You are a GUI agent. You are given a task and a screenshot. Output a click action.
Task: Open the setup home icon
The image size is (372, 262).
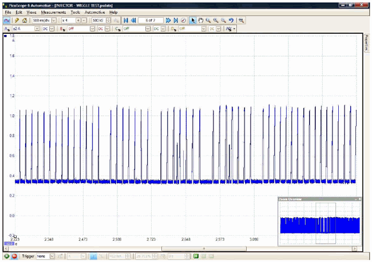(25, 20)
